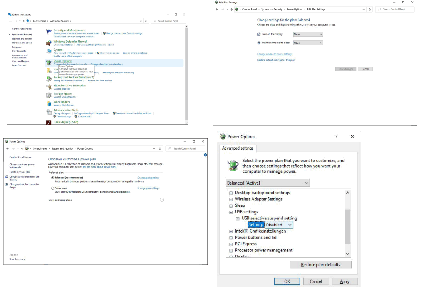Click Change advanced power settings link
Viewport: 426px width, 291px height.
pyautogui.click(x=275, y=54)
